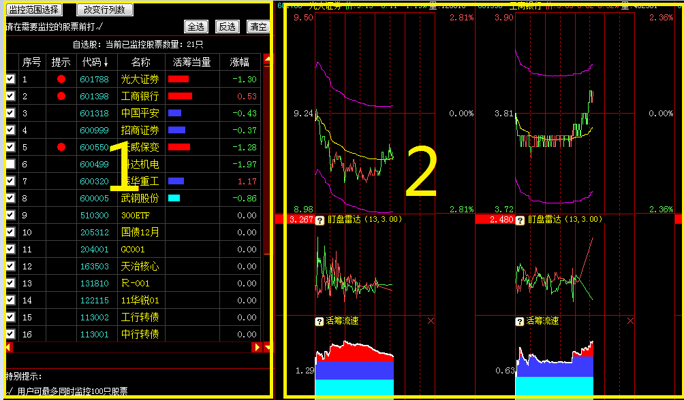This screenshot has height=400, width=684.
Task: Click red alert dot for 光大证券
Action: [x=61, y=79]
